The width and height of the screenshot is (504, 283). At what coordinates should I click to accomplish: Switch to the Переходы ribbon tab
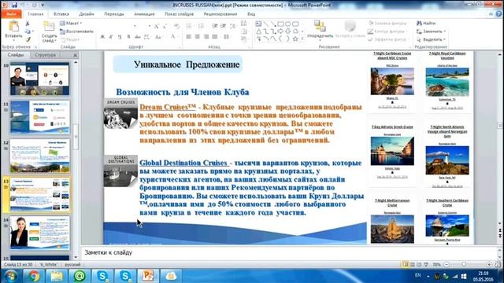pyautogui.click(x=114, y=14)
